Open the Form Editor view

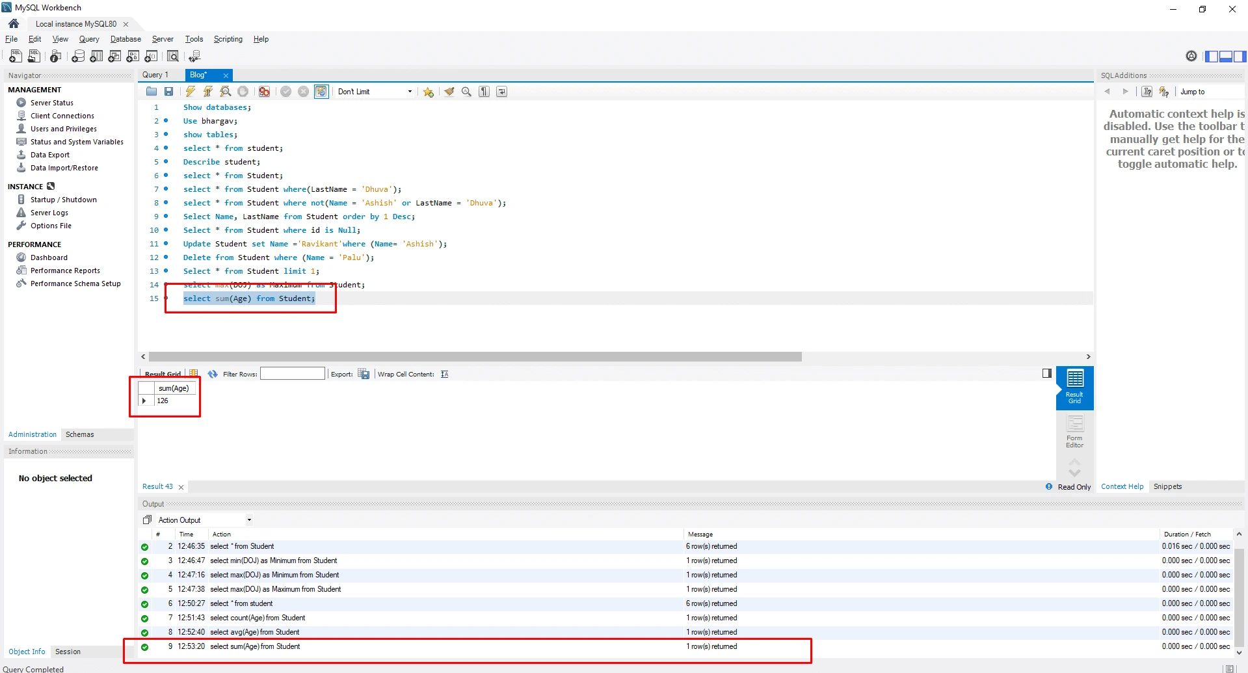(x=1074, y=432)
